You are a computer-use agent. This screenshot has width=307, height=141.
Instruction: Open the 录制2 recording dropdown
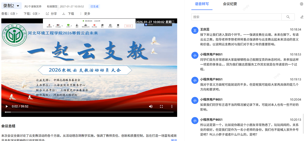click(x=11, y=6)
